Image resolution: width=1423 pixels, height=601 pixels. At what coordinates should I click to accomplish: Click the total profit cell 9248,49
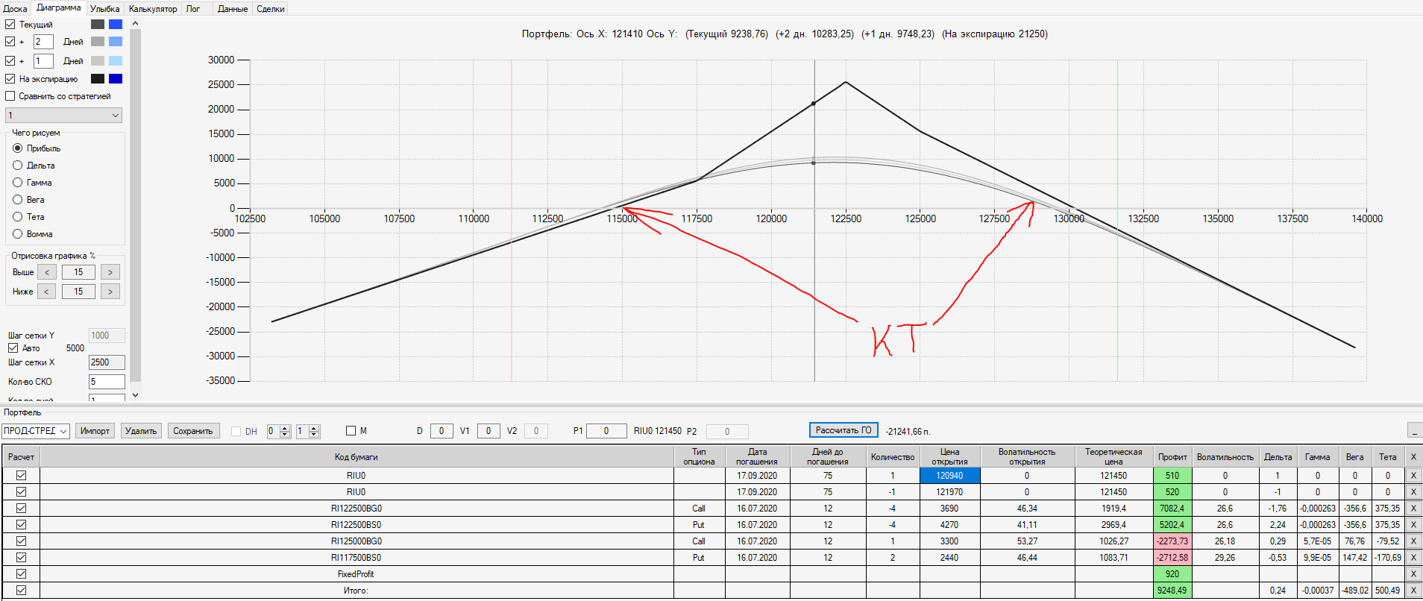point(1172,591)
